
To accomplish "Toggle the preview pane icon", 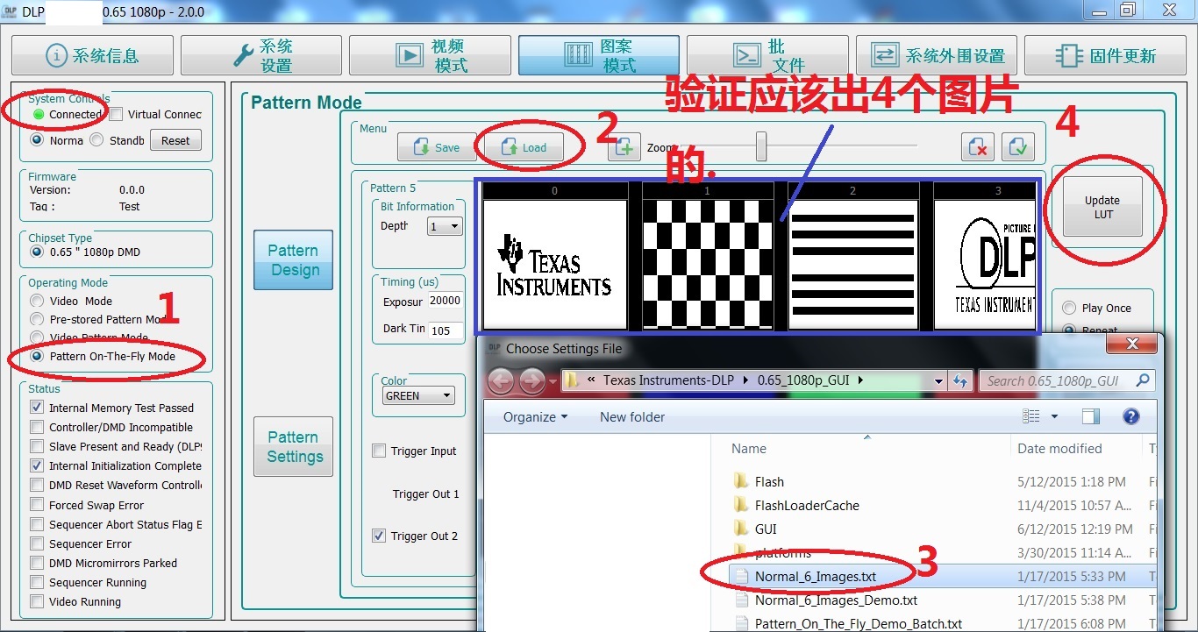I will click(1091, 416).
